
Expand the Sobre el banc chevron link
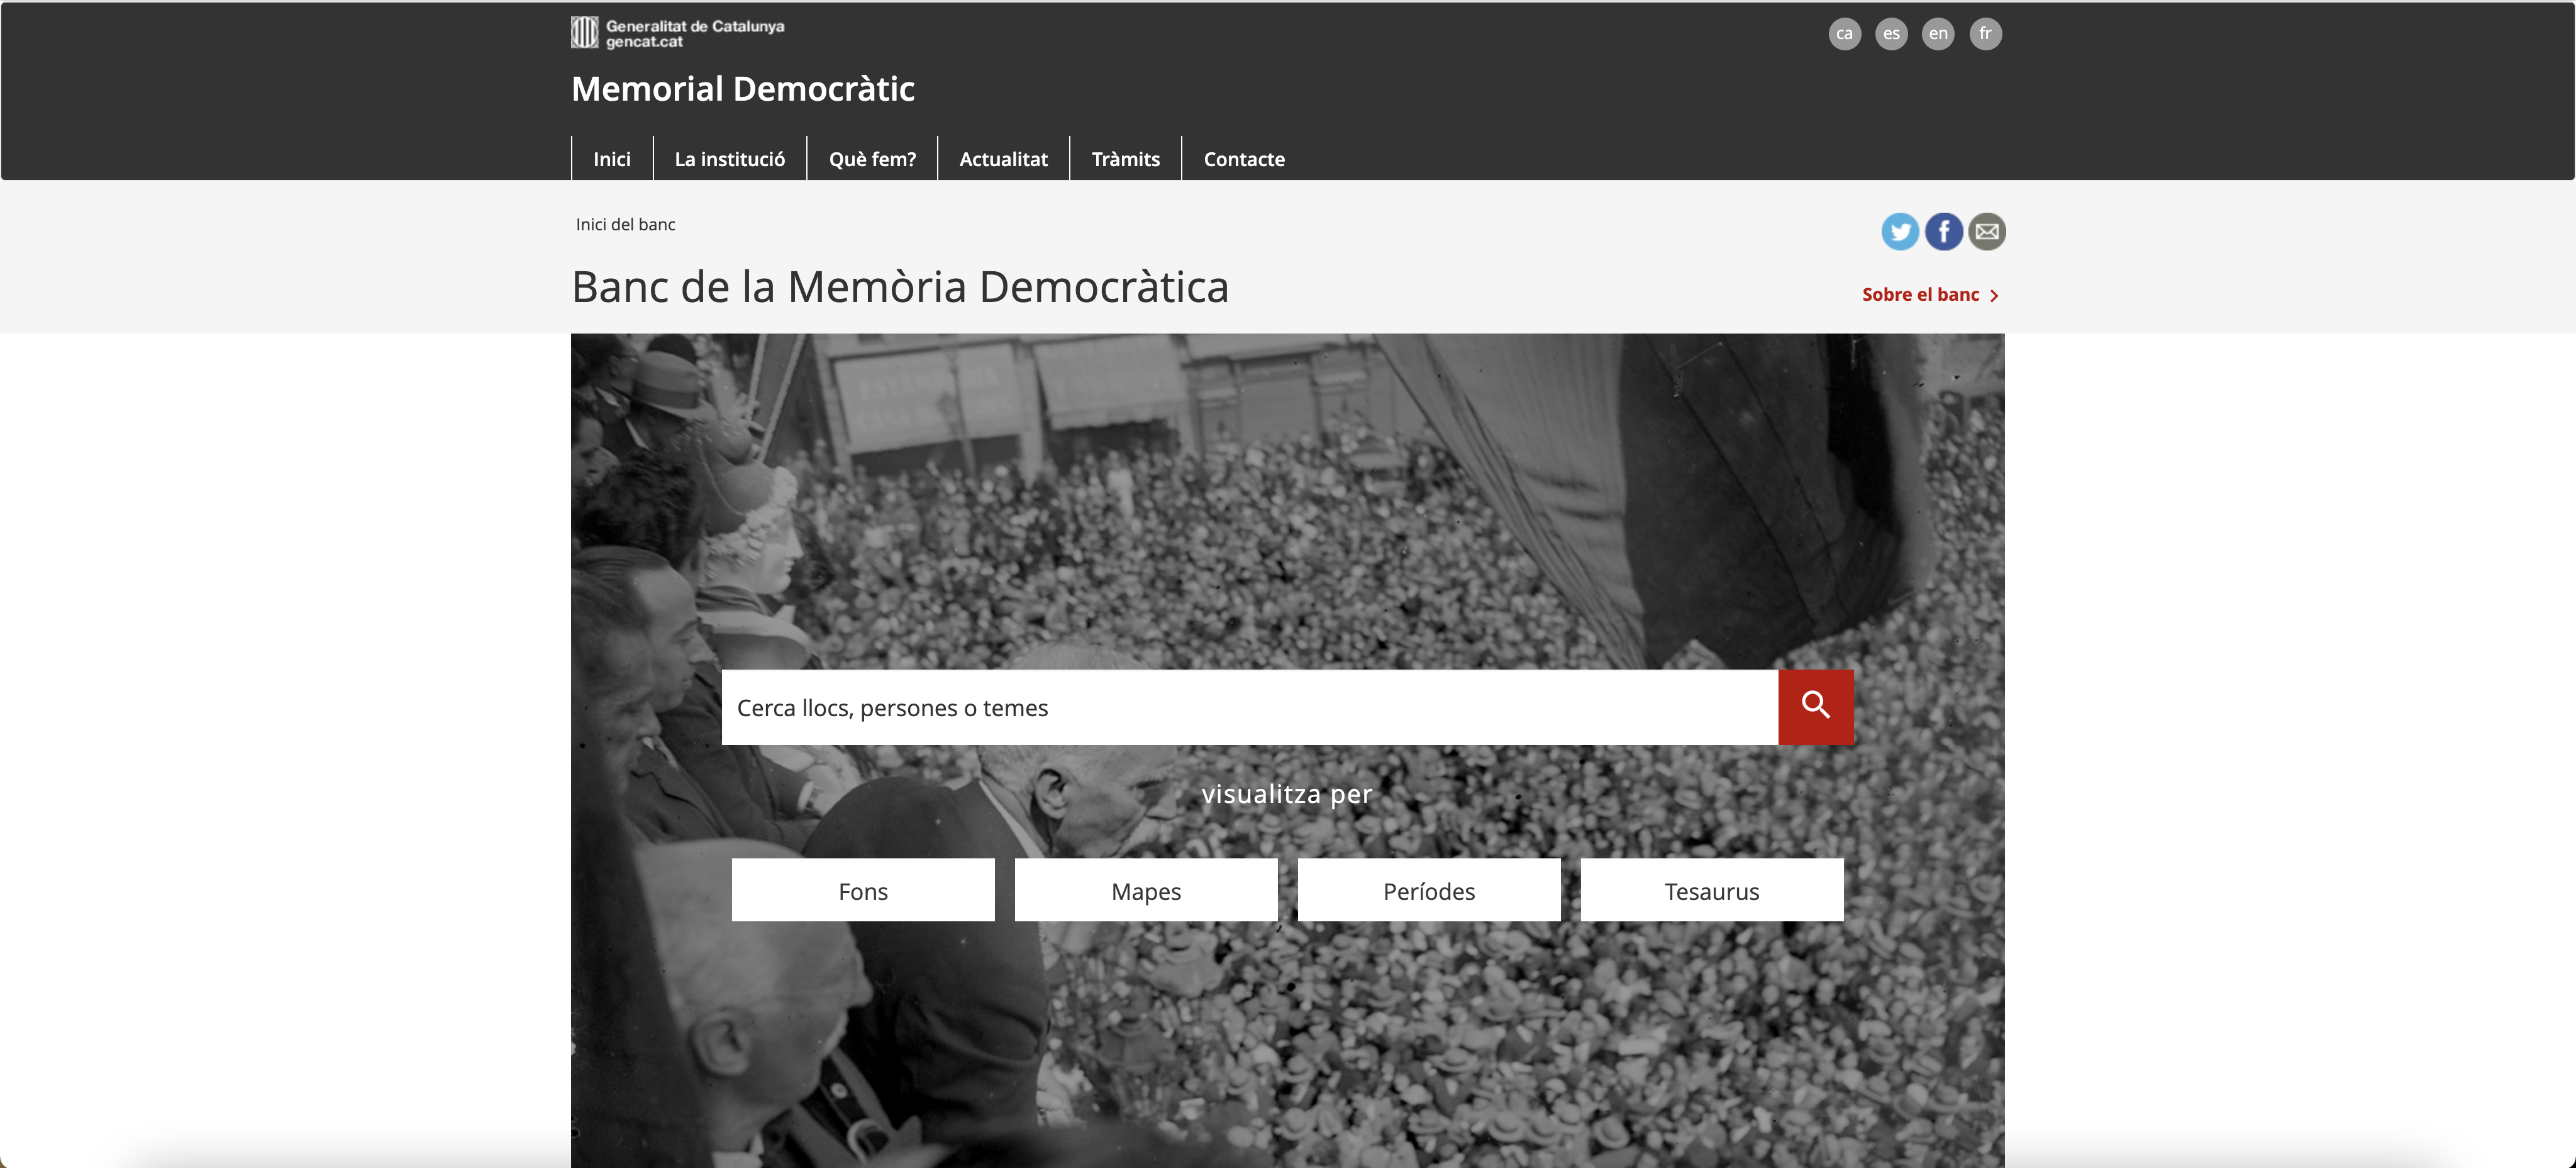1930,295
